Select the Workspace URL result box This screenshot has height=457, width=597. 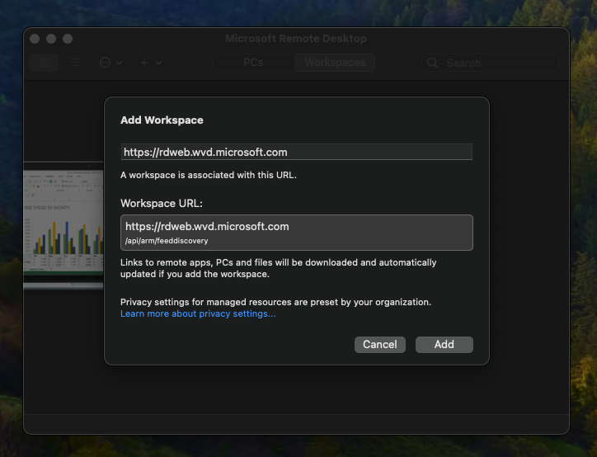pyautogui.click(x=297, y=233)
